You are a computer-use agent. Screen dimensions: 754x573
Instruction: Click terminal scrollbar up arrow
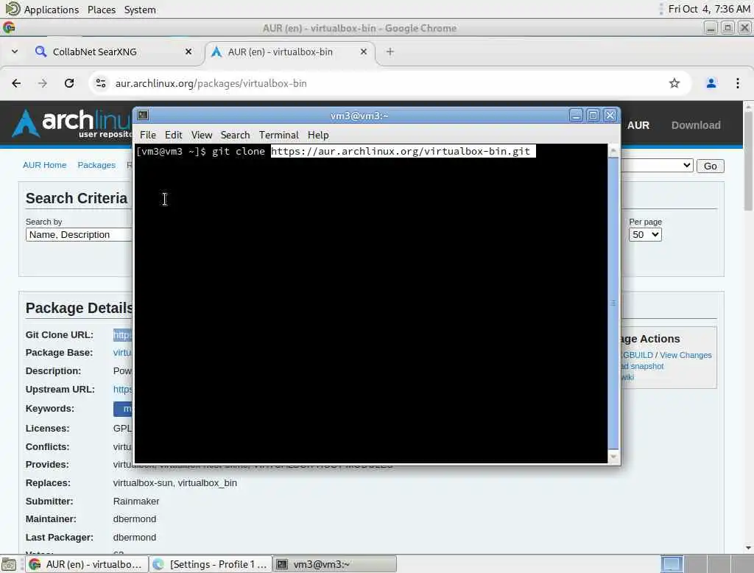613,150
